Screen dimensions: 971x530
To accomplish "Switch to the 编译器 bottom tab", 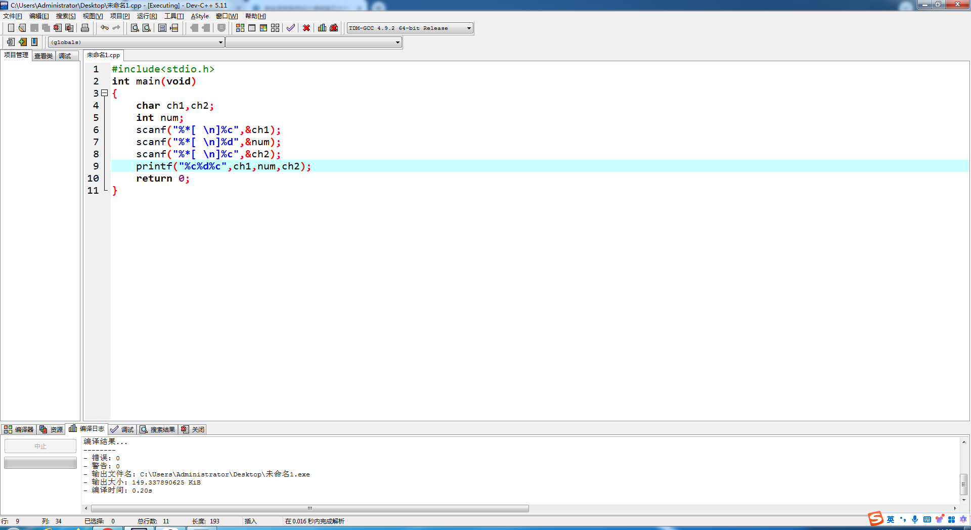I will (19, 429).
